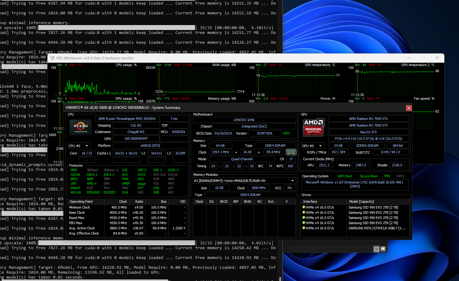Viewport: 459px width, 281px height.
Task: Click the 'Boost Max' operating point row
Action: [127, 218]
